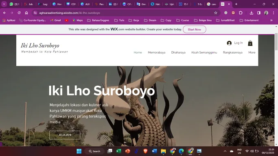Go back to the previous page
278x156 pixels.
(4, 13)
